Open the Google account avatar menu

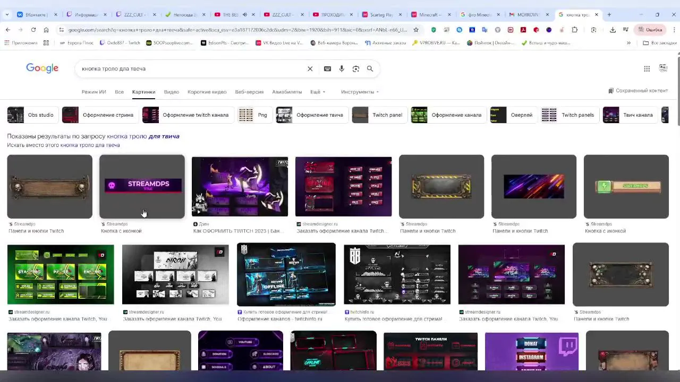point(663,68)
